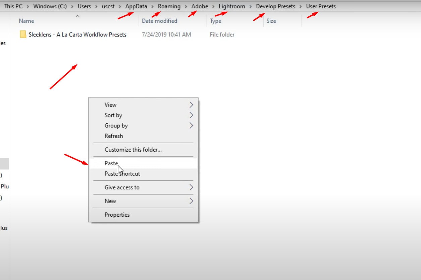Expand chevron after uscst breadcrumb
The width and height of the screenshot is (421, 280).
point(120,7)
